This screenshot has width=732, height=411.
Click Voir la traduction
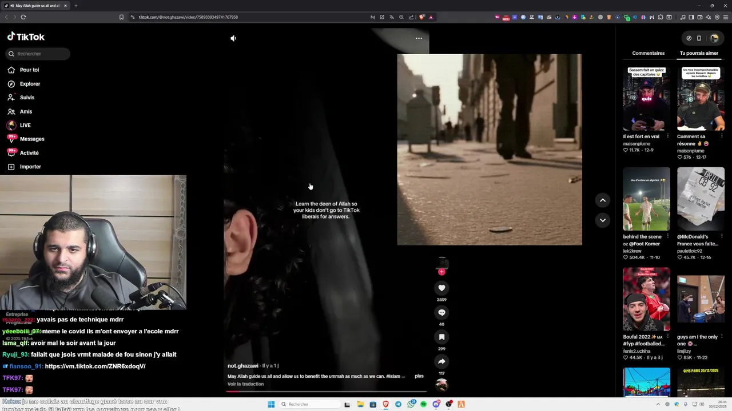tap(245, 384)
